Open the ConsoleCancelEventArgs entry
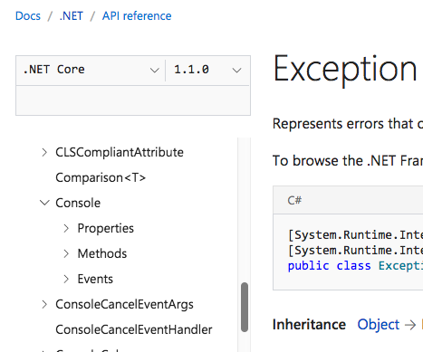 pos(124,304)
